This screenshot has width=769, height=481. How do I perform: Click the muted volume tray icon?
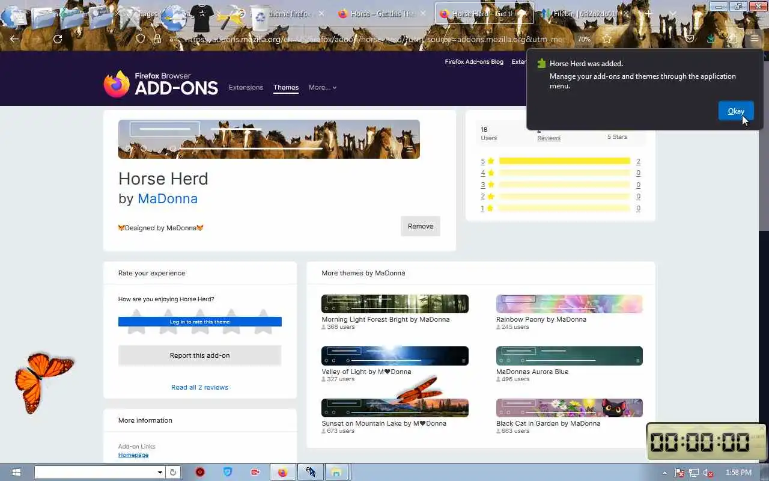tap(708, 473)
